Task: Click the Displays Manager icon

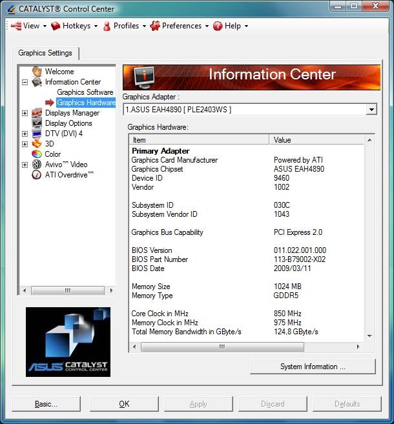Action: click(37, 113)
